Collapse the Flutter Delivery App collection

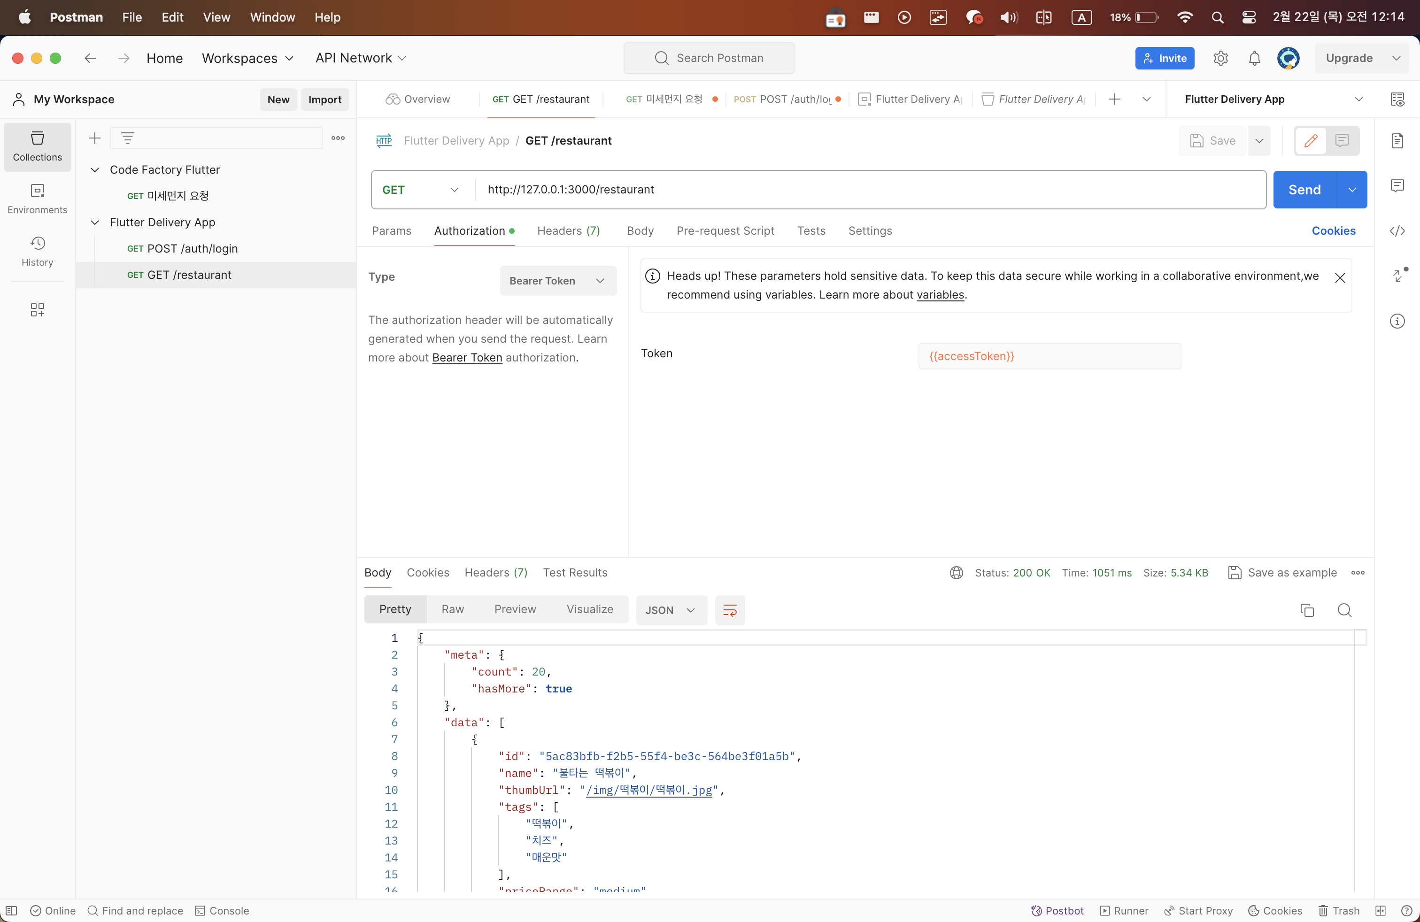click(94, 223)
